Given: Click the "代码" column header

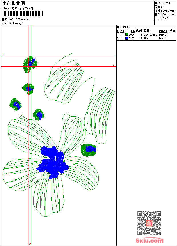Looking at the screenshot, I should pyautogui.click(x=139, y=31).
